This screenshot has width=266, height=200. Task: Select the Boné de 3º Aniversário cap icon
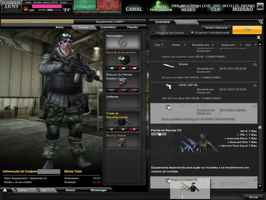(x=123, y=60)
